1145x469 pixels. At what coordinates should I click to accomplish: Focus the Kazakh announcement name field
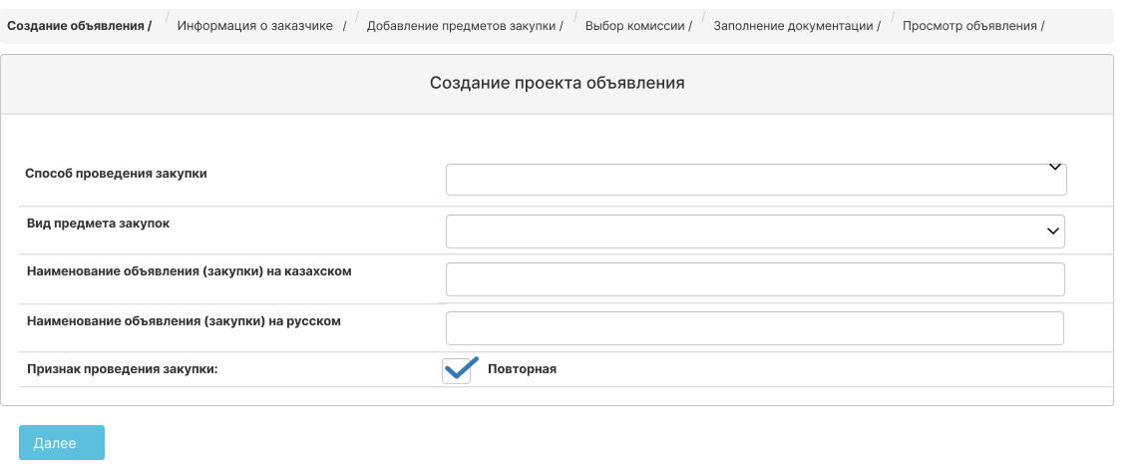755,279
